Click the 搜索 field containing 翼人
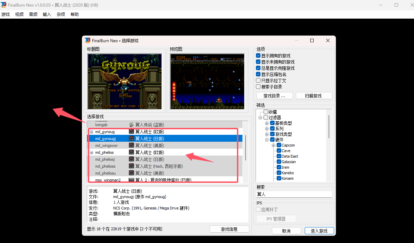This screenshot has height=243, width=414. [x=294, y=194]
